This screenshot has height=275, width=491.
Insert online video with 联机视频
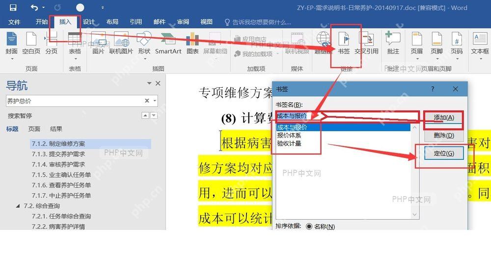(297, 44)
